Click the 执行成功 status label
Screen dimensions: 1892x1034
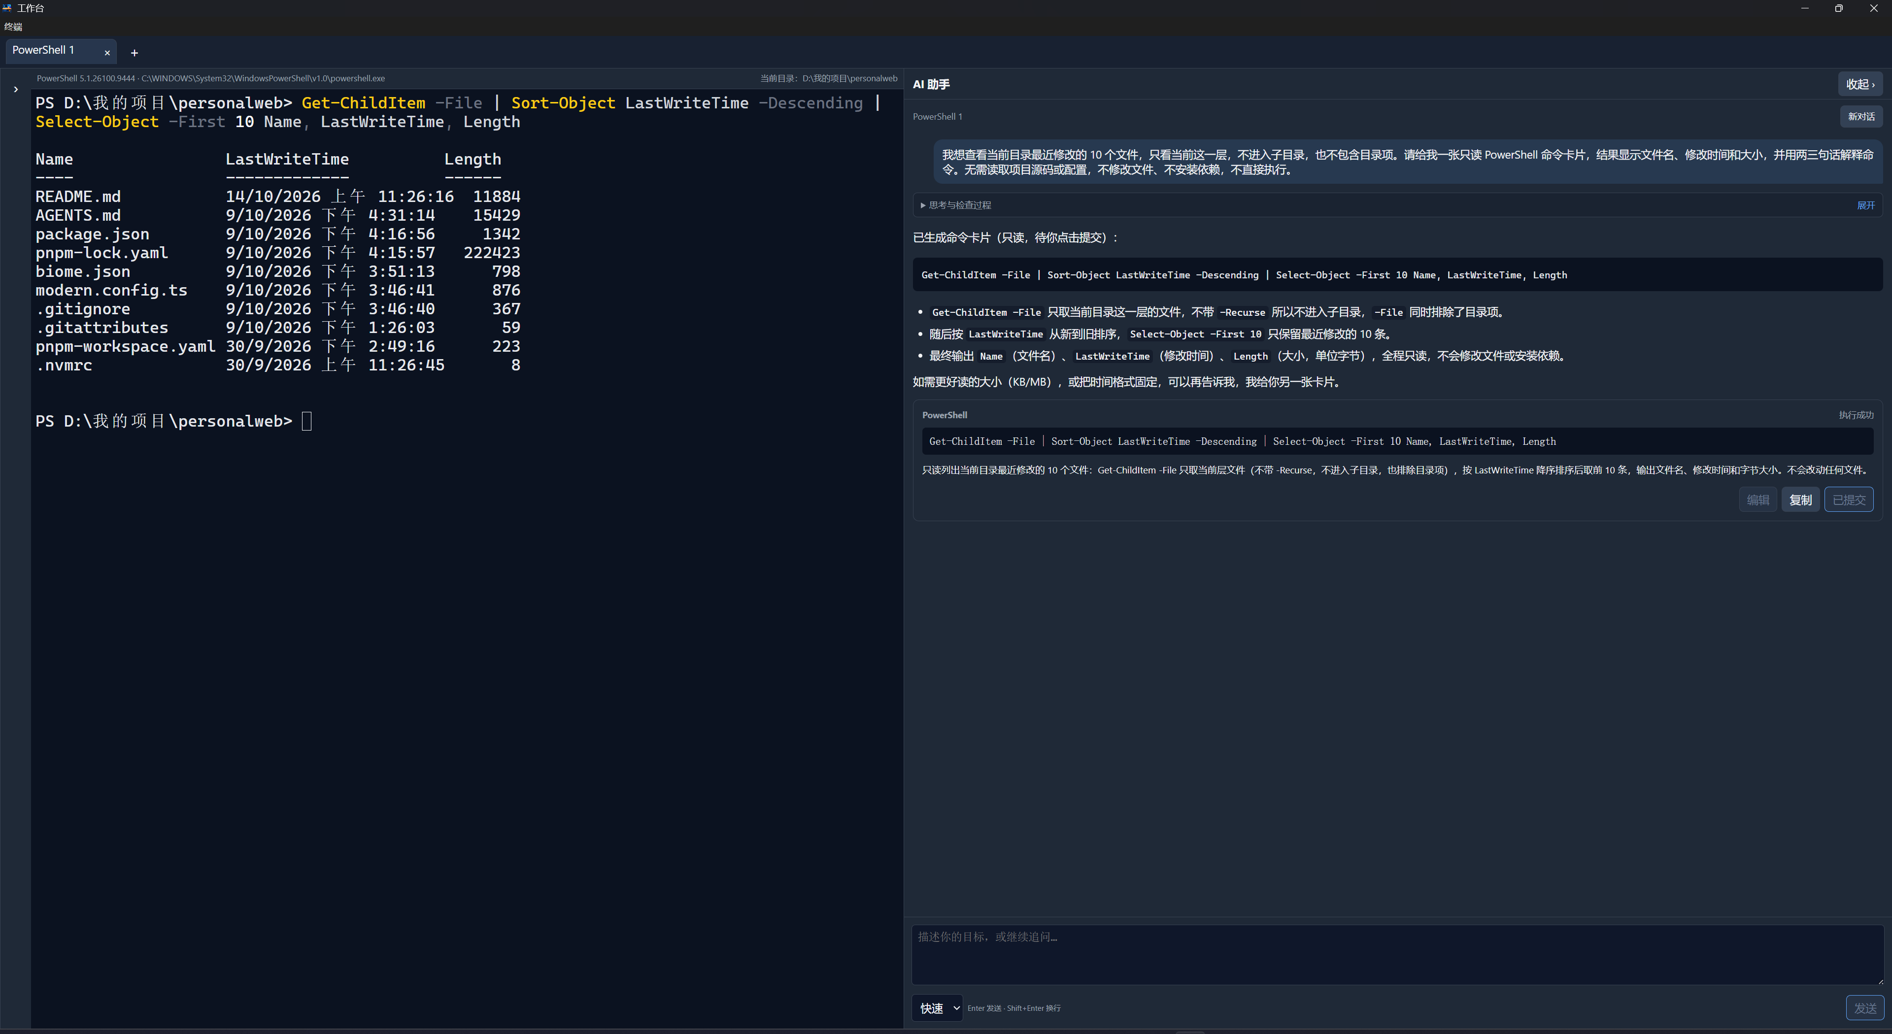pos(1856,416)
